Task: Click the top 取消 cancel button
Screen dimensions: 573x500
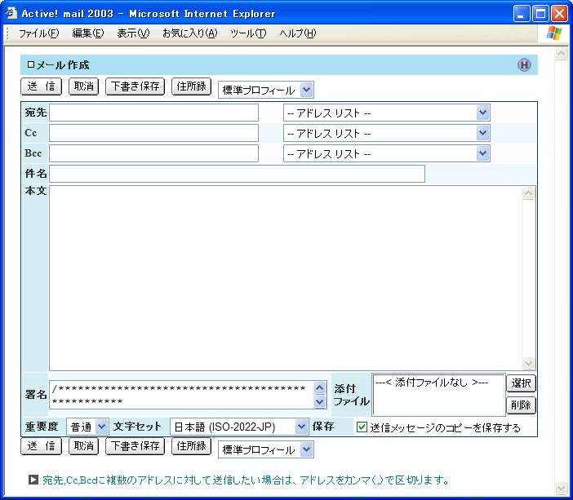Action: pyautogui.click(x=84, y=86)
